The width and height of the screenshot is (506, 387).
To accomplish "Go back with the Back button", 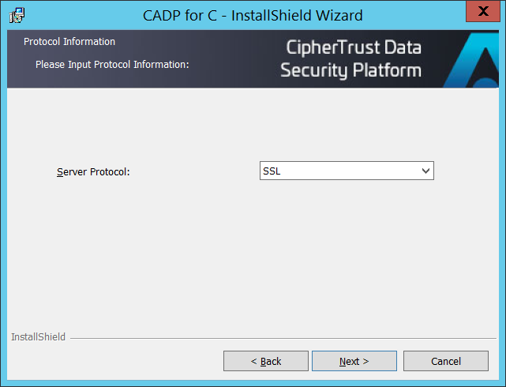I will [265, 361].
